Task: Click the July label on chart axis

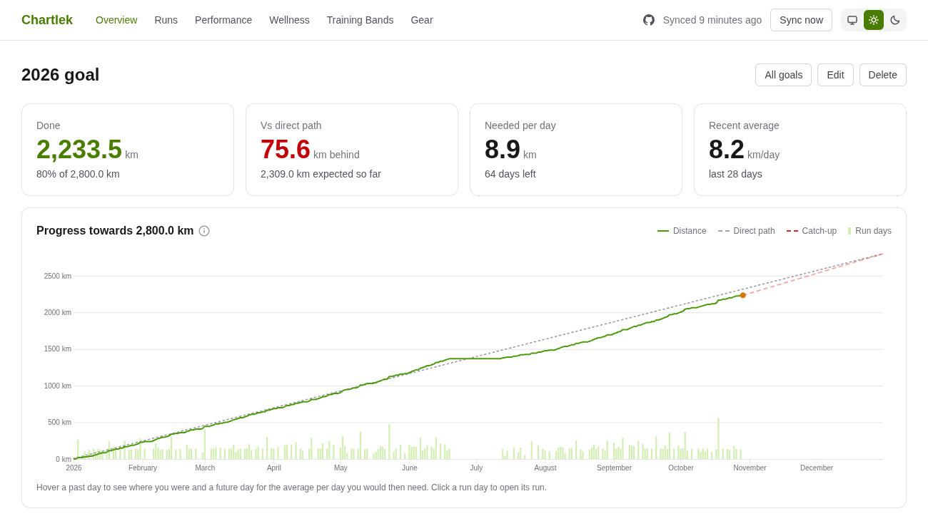Action: [476, 468]
